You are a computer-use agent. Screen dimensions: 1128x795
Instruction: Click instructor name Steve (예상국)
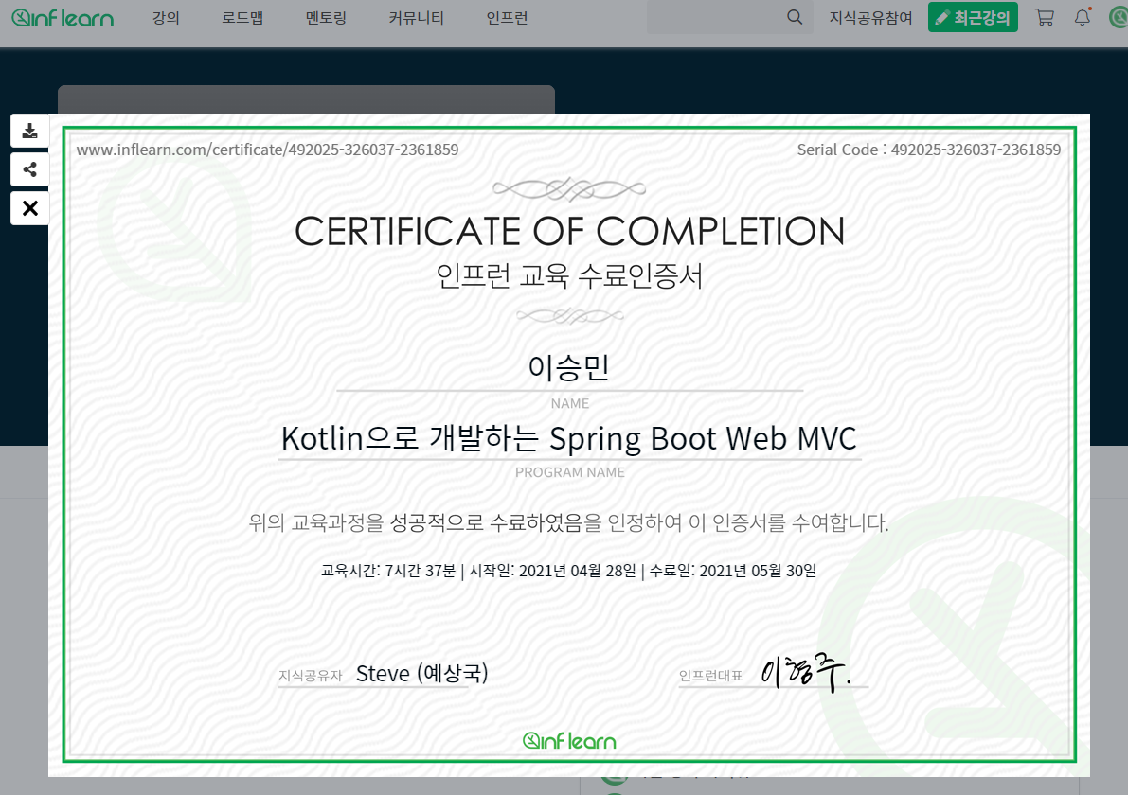[x=422, y=674]
